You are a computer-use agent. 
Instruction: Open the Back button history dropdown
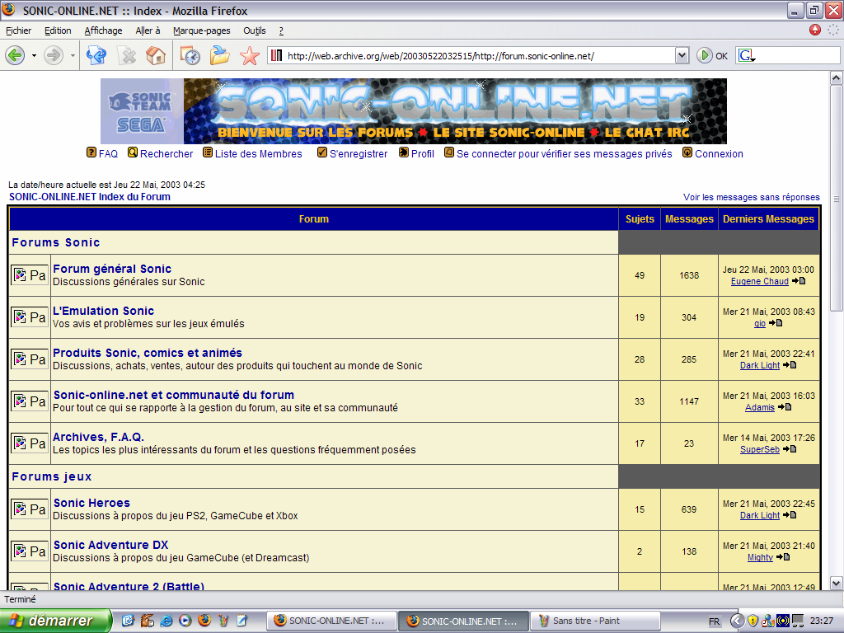point(34,55)
